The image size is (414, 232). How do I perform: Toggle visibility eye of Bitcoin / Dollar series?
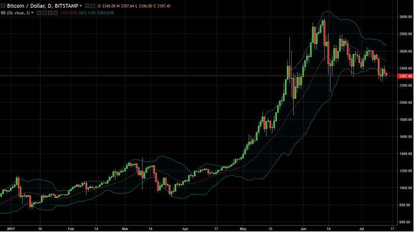(x=88, y=6)
